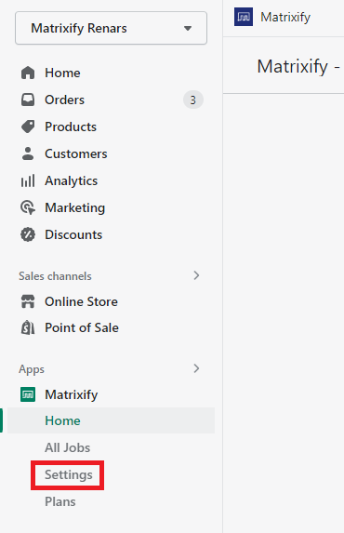Open the Matrixify Renars store dropdown
This screenshot has height=533, width=344.
(x=111, y=28)
